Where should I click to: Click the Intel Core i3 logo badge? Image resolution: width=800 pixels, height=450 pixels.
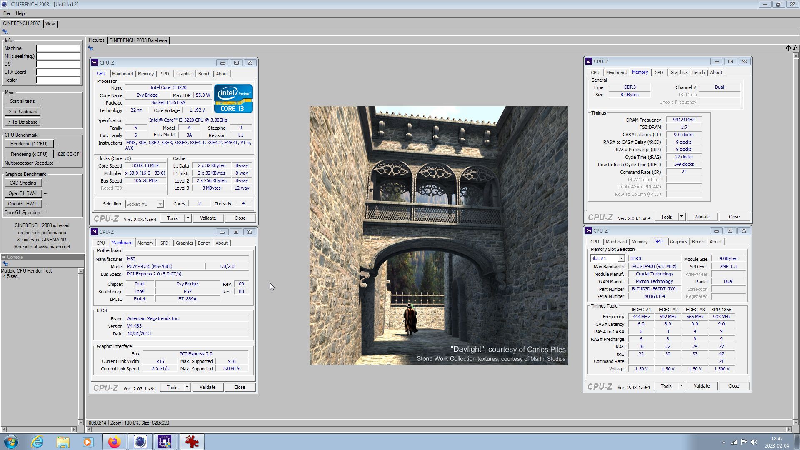(233, 99)
